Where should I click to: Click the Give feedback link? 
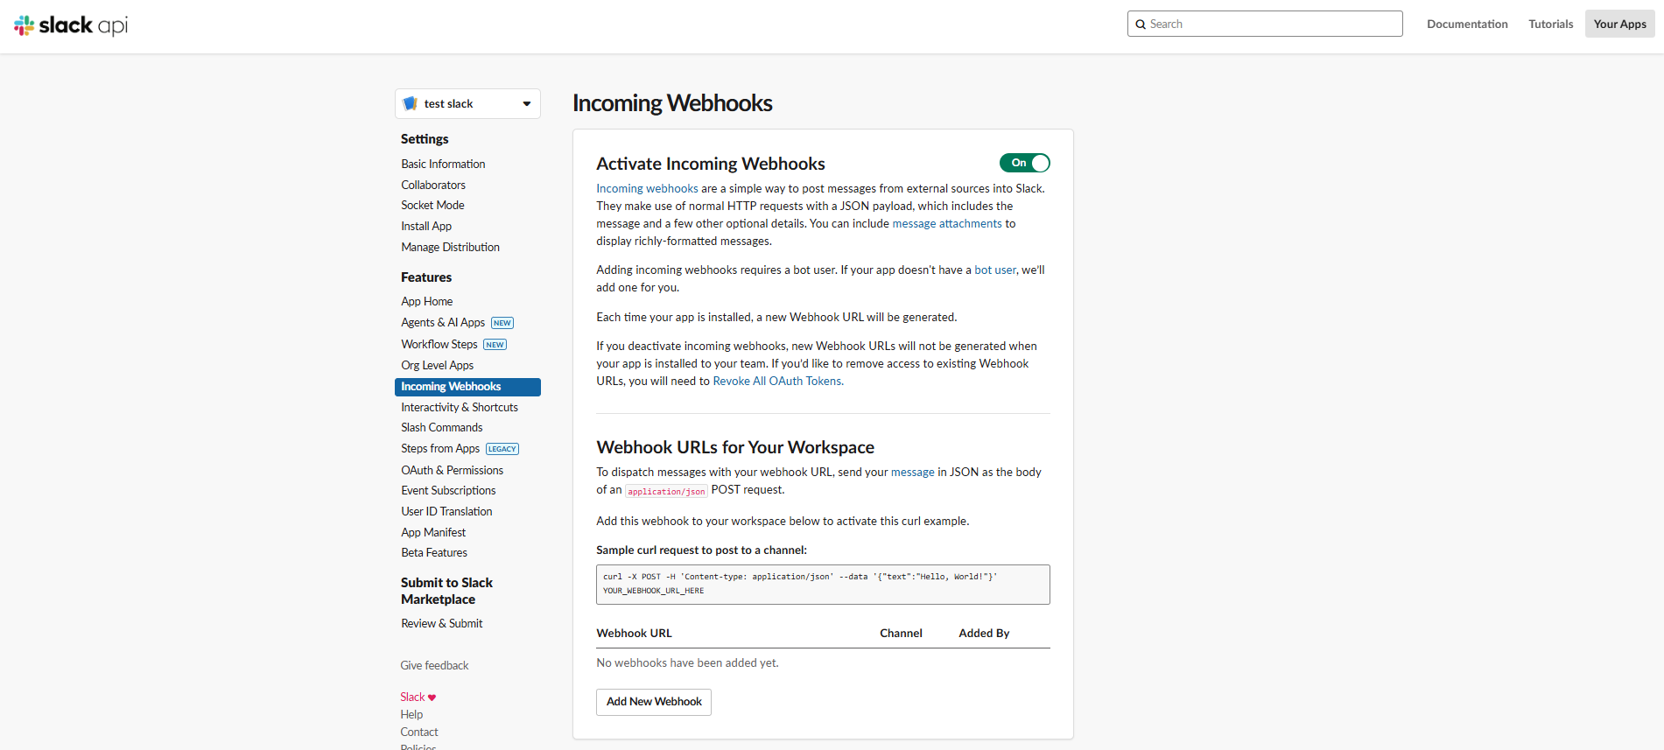[434, 665]
